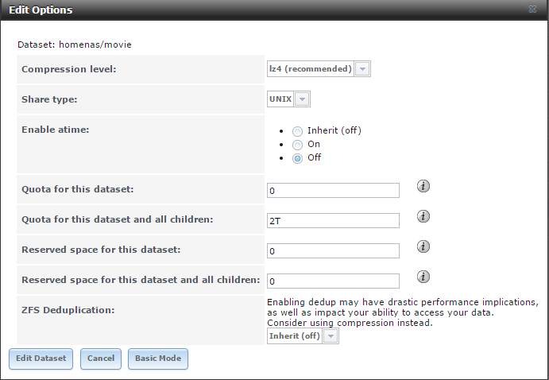Open the ZFS Deduplication dropdown
The width and height of the screenshot is (549, 380).
331,336
